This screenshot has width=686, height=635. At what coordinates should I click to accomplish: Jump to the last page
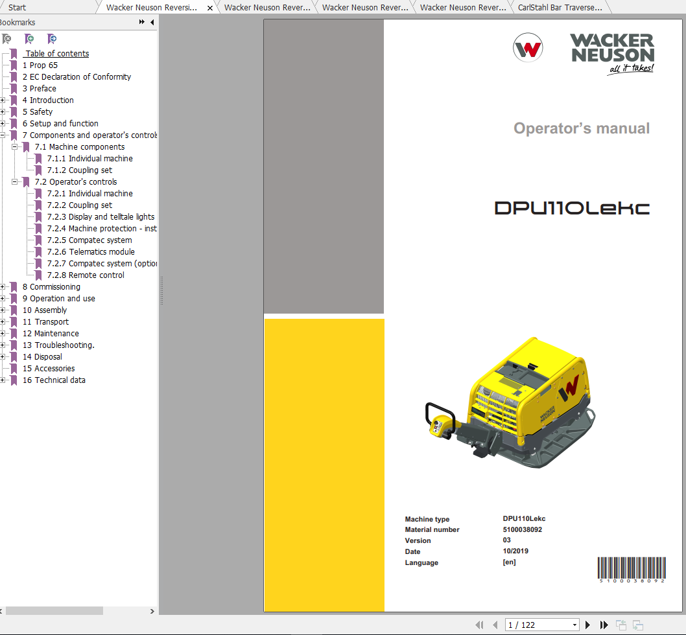(604, 625)
